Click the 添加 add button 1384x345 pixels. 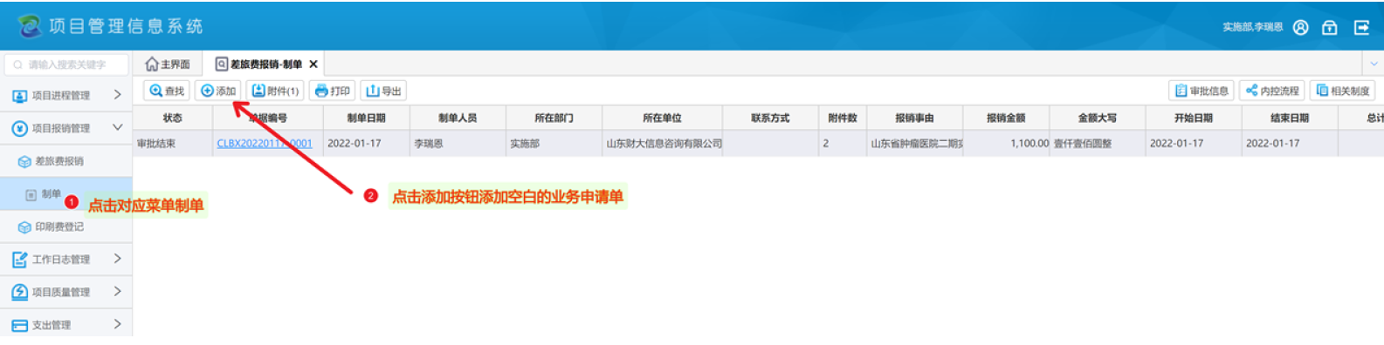tap(218, 91)
